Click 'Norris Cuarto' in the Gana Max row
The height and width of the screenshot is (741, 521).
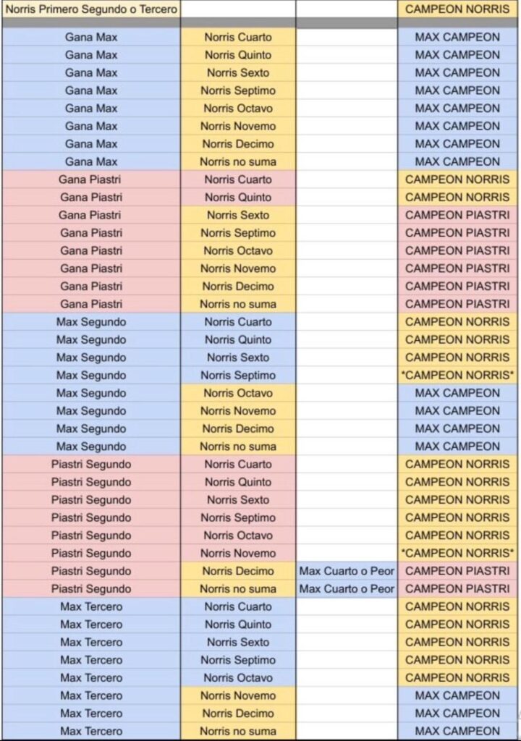(x=238, y=37)
